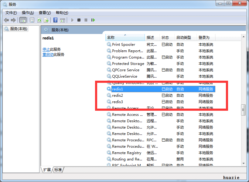This screenshot has width=249, height=182.
Task: Click the gear icon beside Remote Registry
Action: pos(109,152)
